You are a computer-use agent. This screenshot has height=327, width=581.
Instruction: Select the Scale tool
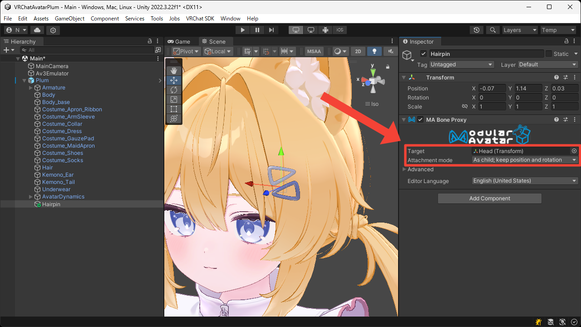click(x=174, y=99)
